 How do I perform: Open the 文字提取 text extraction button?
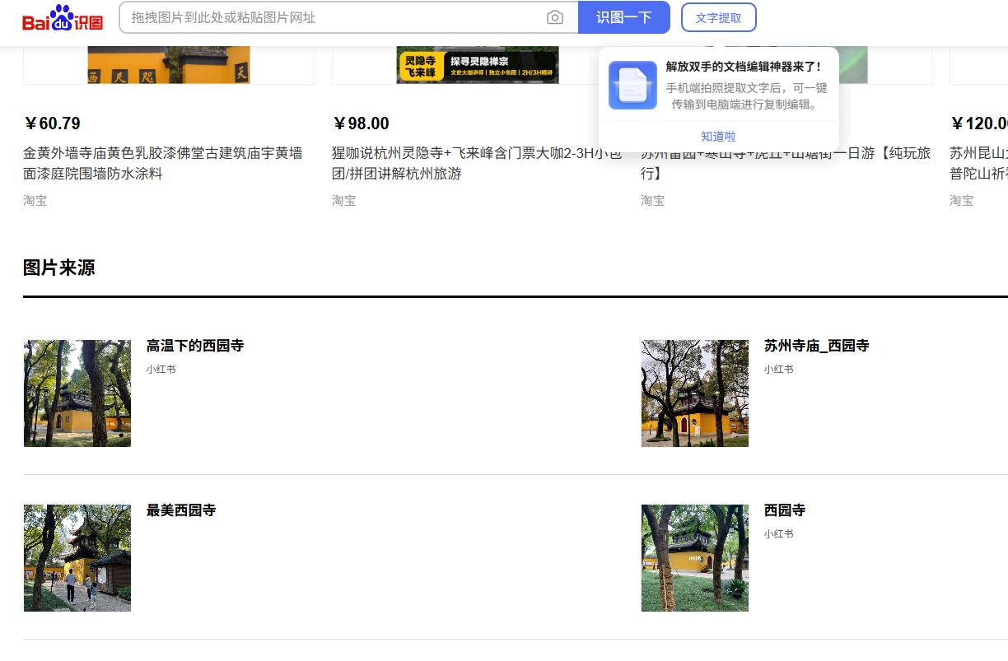click(719, 17)
